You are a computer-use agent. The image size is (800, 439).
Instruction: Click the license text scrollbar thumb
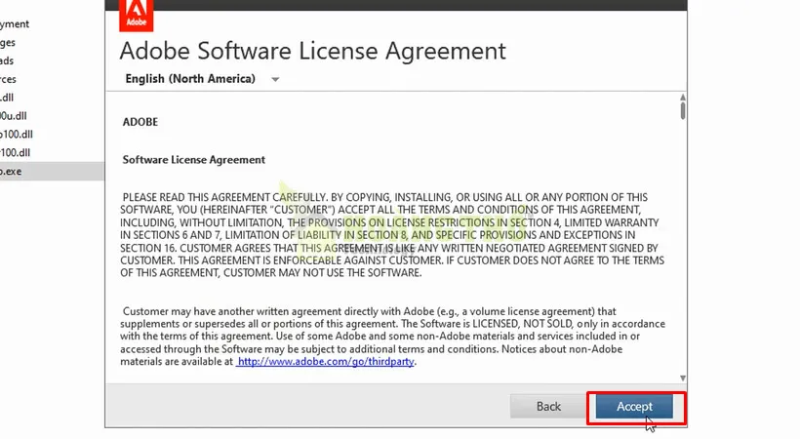pyautogui.click(x=683, y=111)
